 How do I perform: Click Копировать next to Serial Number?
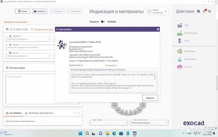click(x=111, y=65)
